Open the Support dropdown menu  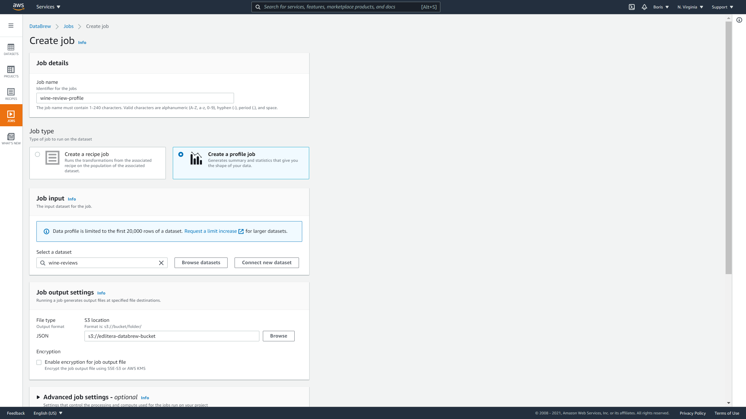coord(722,7)
